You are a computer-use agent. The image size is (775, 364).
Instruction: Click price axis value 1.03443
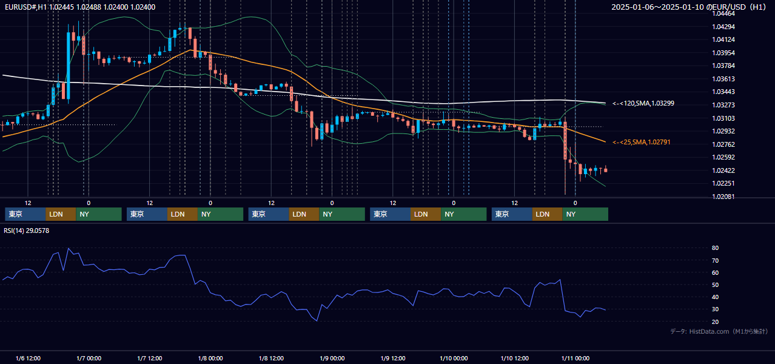click(x=723, y=92)
